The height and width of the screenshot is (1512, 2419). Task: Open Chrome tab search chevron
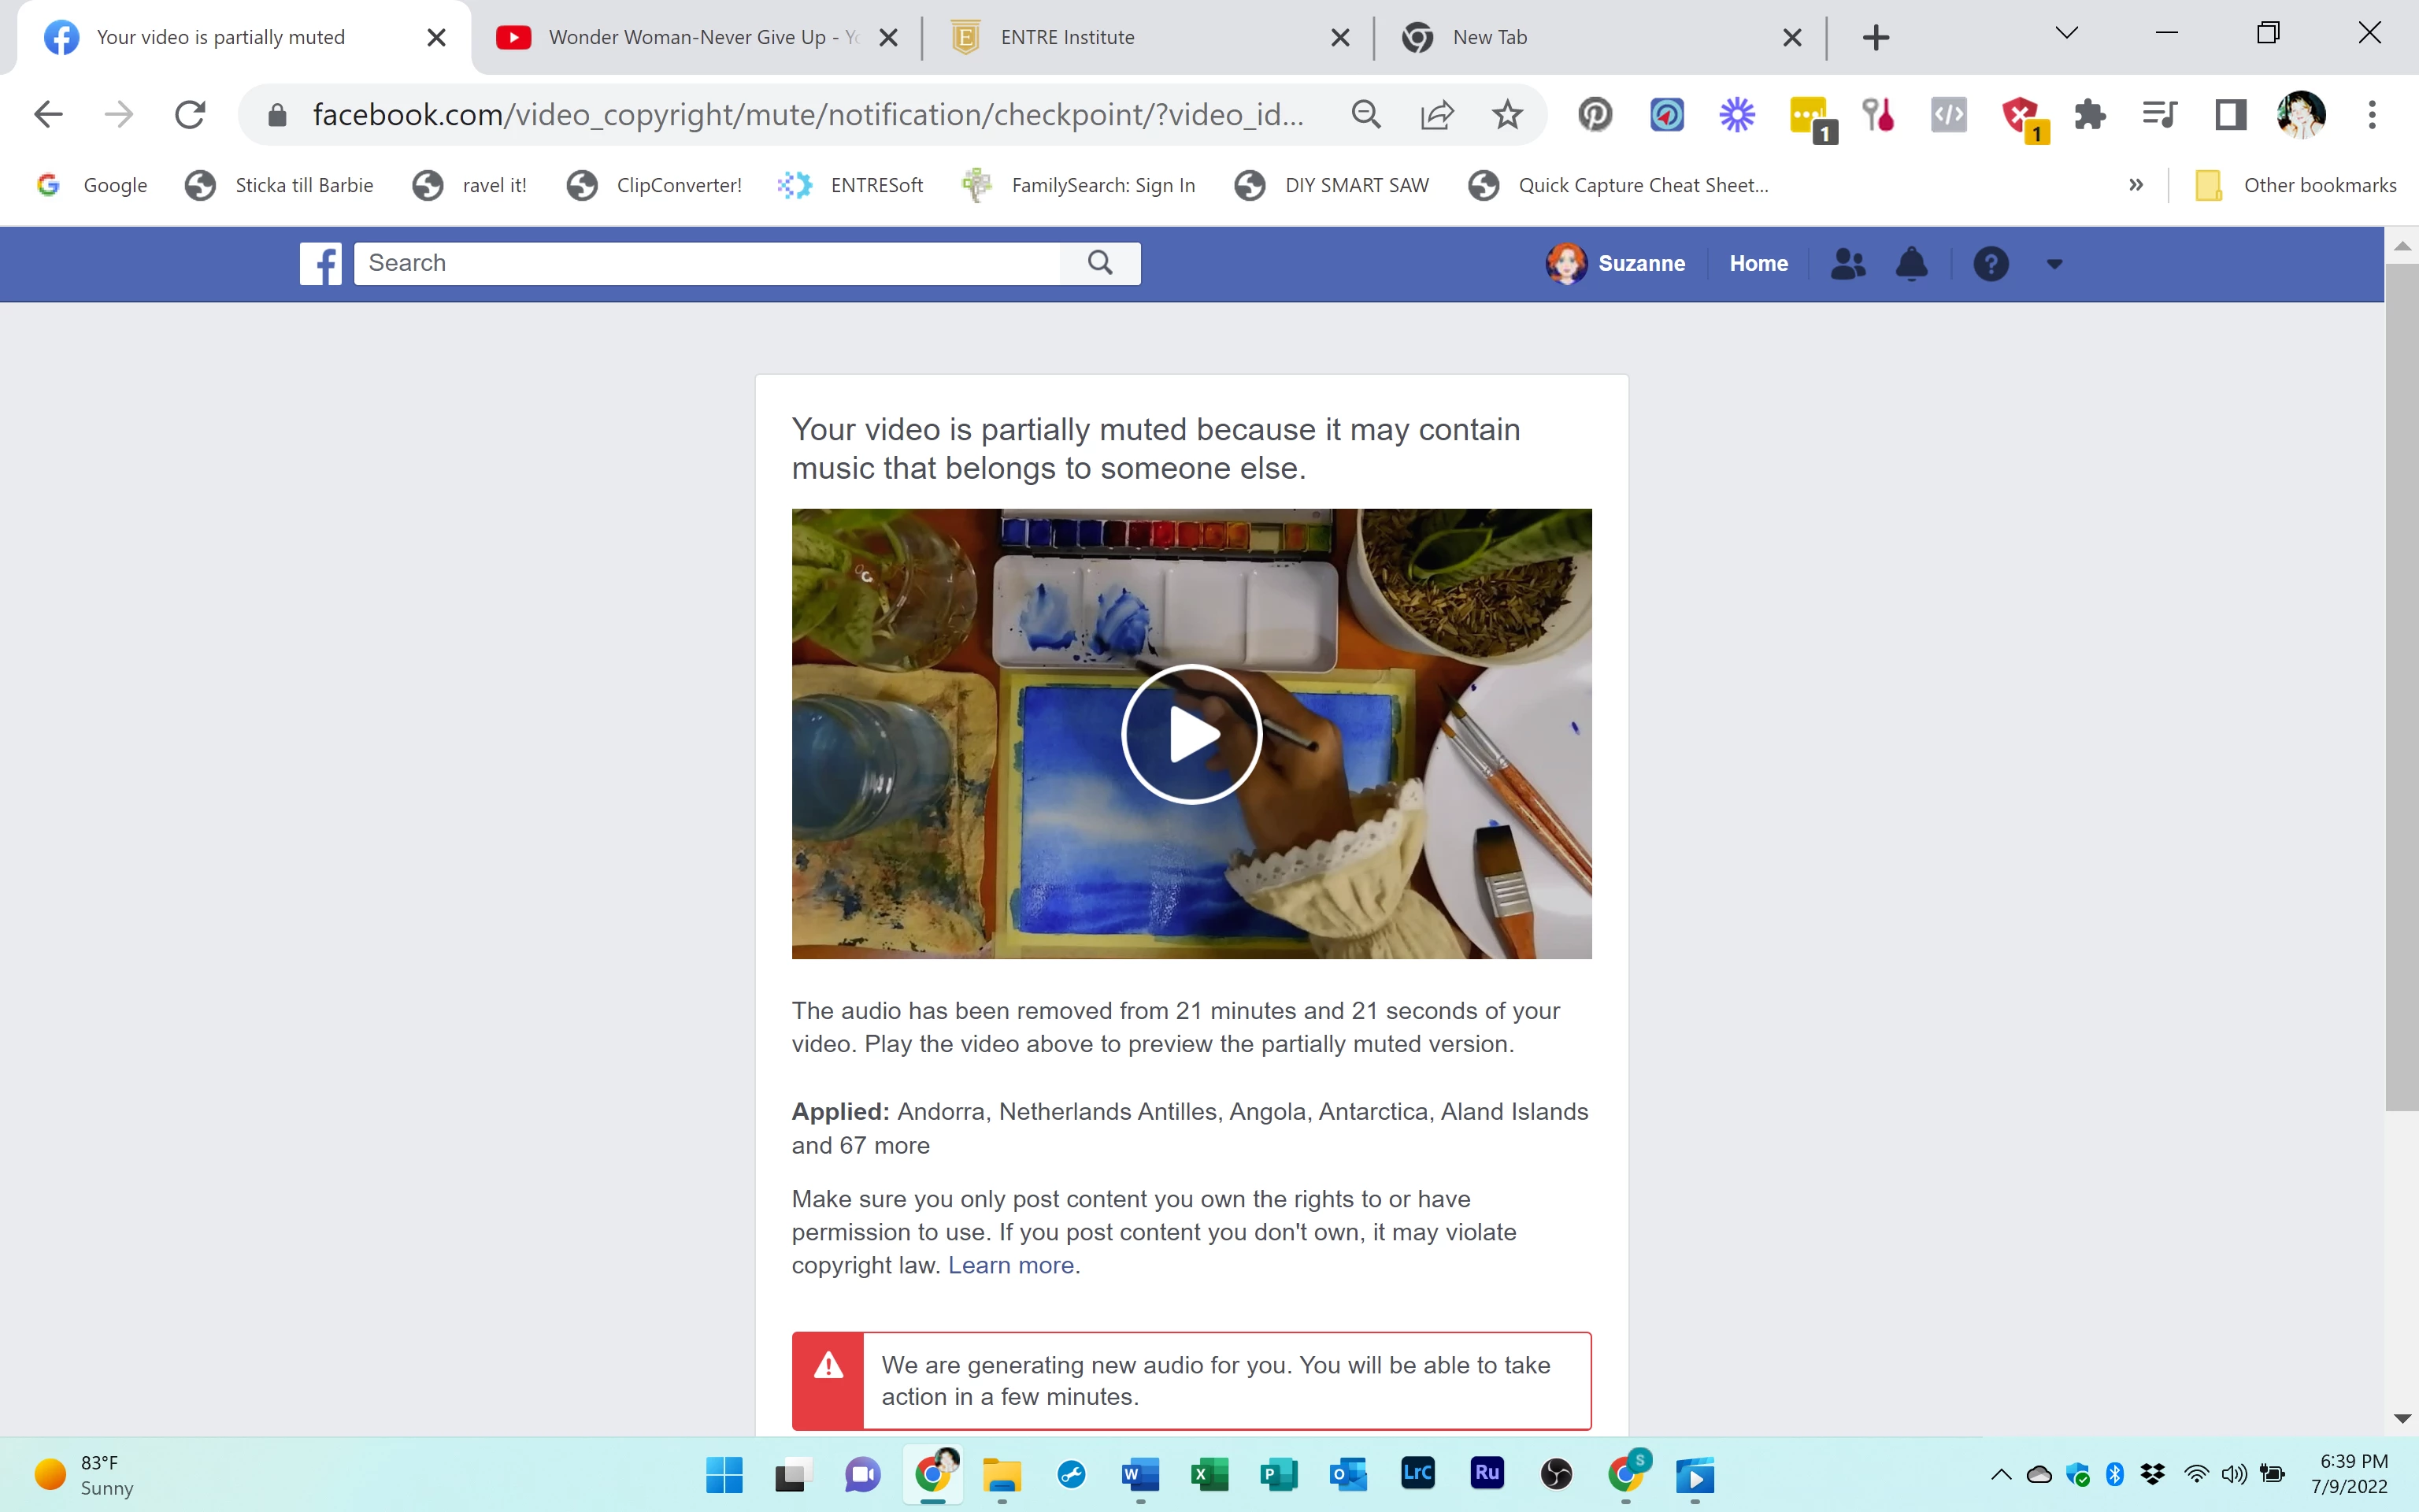(x=2066, y=34)
